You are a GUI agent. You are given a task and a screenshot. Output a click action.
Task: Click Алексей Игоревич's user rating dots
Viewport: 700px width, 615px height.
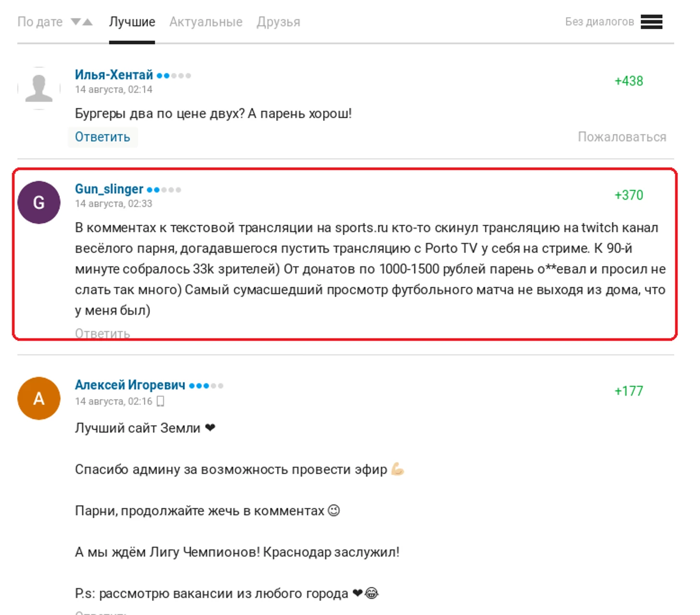(x=206, y=386)
